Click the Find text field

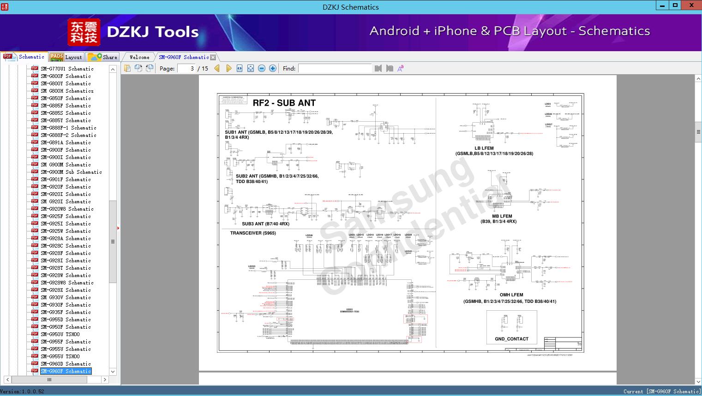(335, 68)
